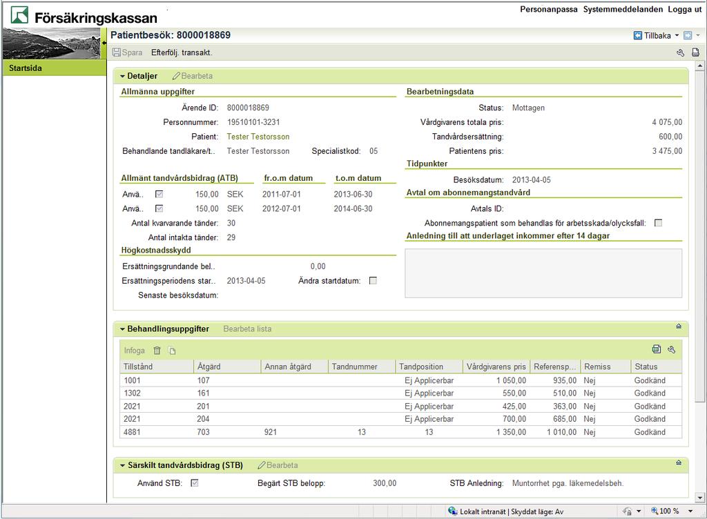Click the intranet globe icon in status bar
This screenshot has height=519, width=707.
[x=452, y=511]
